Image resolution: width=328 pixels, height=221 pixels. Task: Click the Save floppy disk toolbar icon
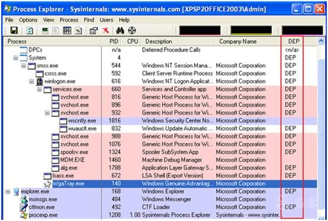[14, 31]
